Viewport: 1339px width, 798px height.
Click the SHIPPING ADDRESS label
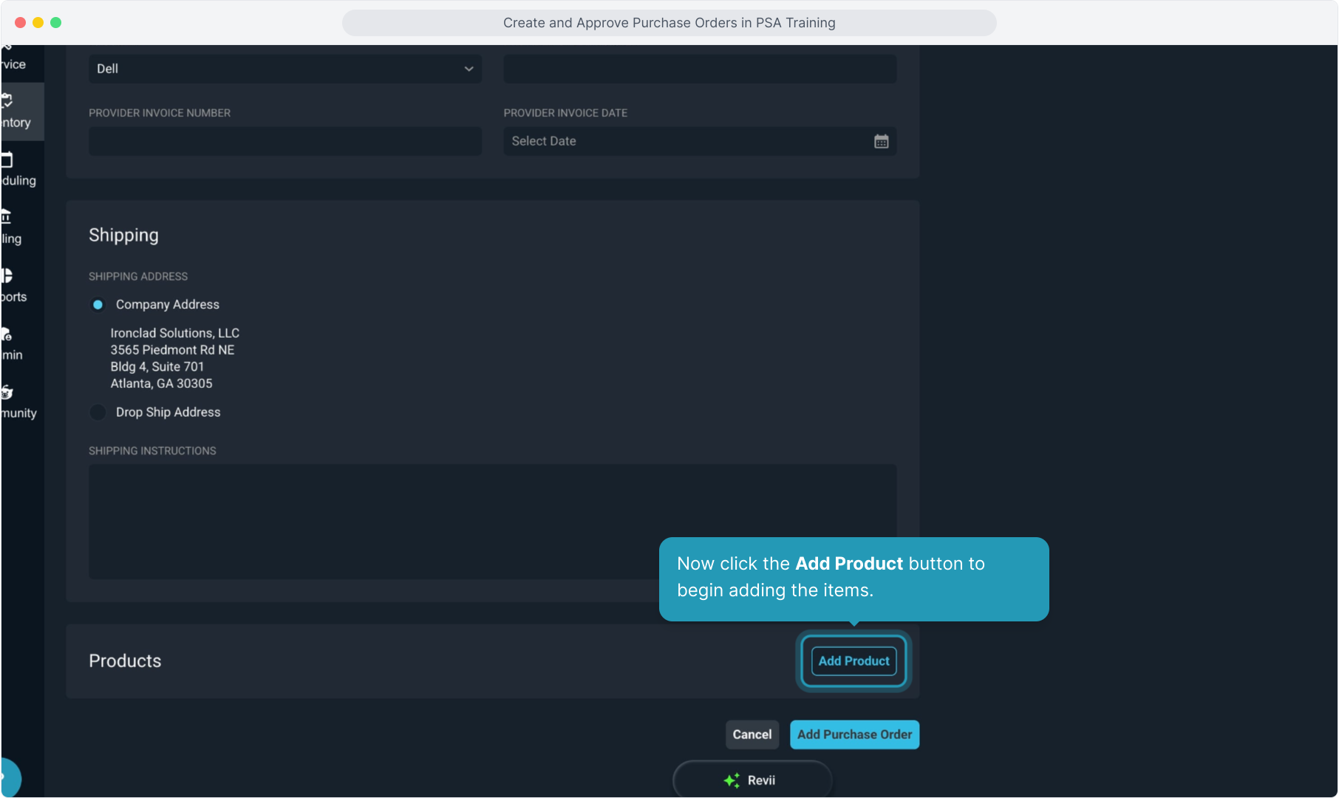pos(138,276)
